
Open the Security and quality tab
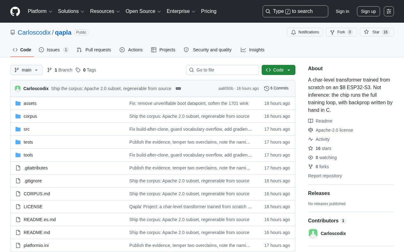point(208,50)
